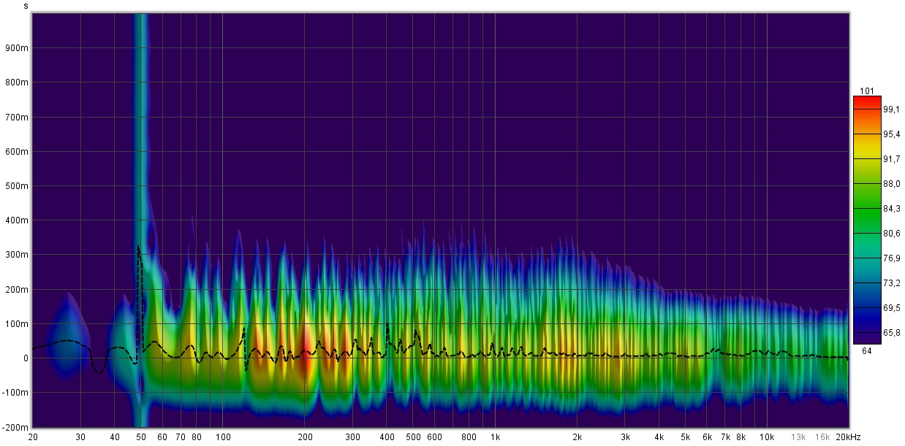The width and height of the screenshot is (905, 446).
Task: Select the 200m label on the vertical axis
Action: (18, 290)
